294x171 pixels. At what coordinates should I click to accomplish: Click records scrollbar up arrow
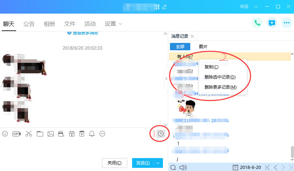point(292,54)
